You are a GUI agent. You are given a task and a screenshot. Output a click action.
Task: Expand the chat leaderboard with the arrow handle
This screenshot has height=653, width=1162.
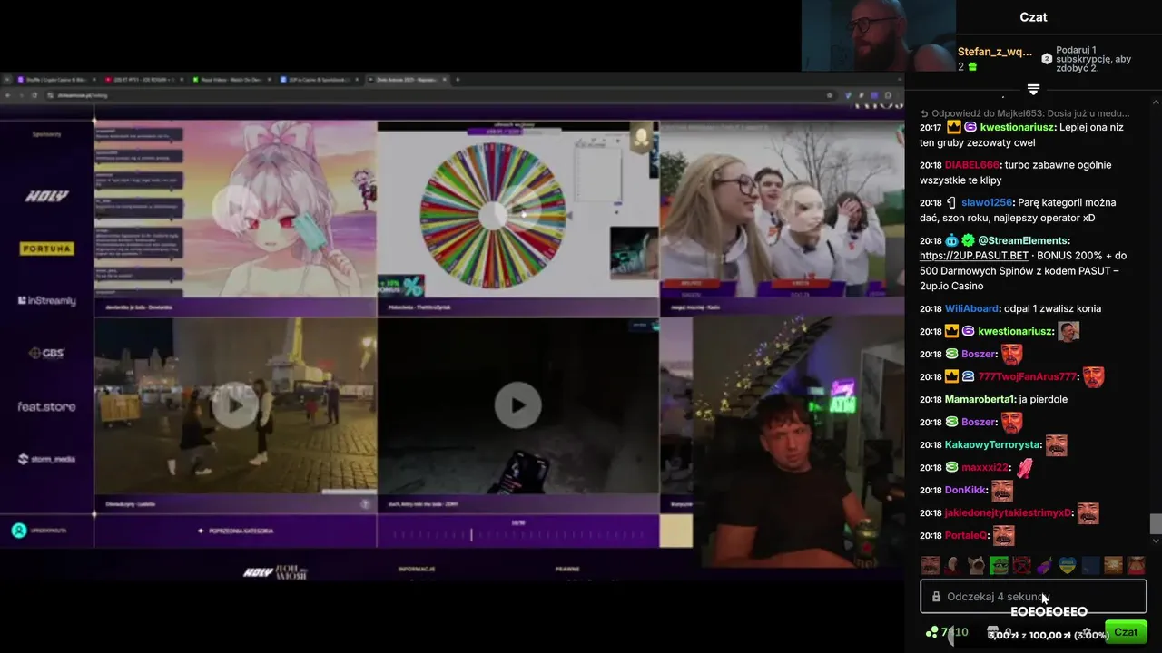coord(1033,89)
